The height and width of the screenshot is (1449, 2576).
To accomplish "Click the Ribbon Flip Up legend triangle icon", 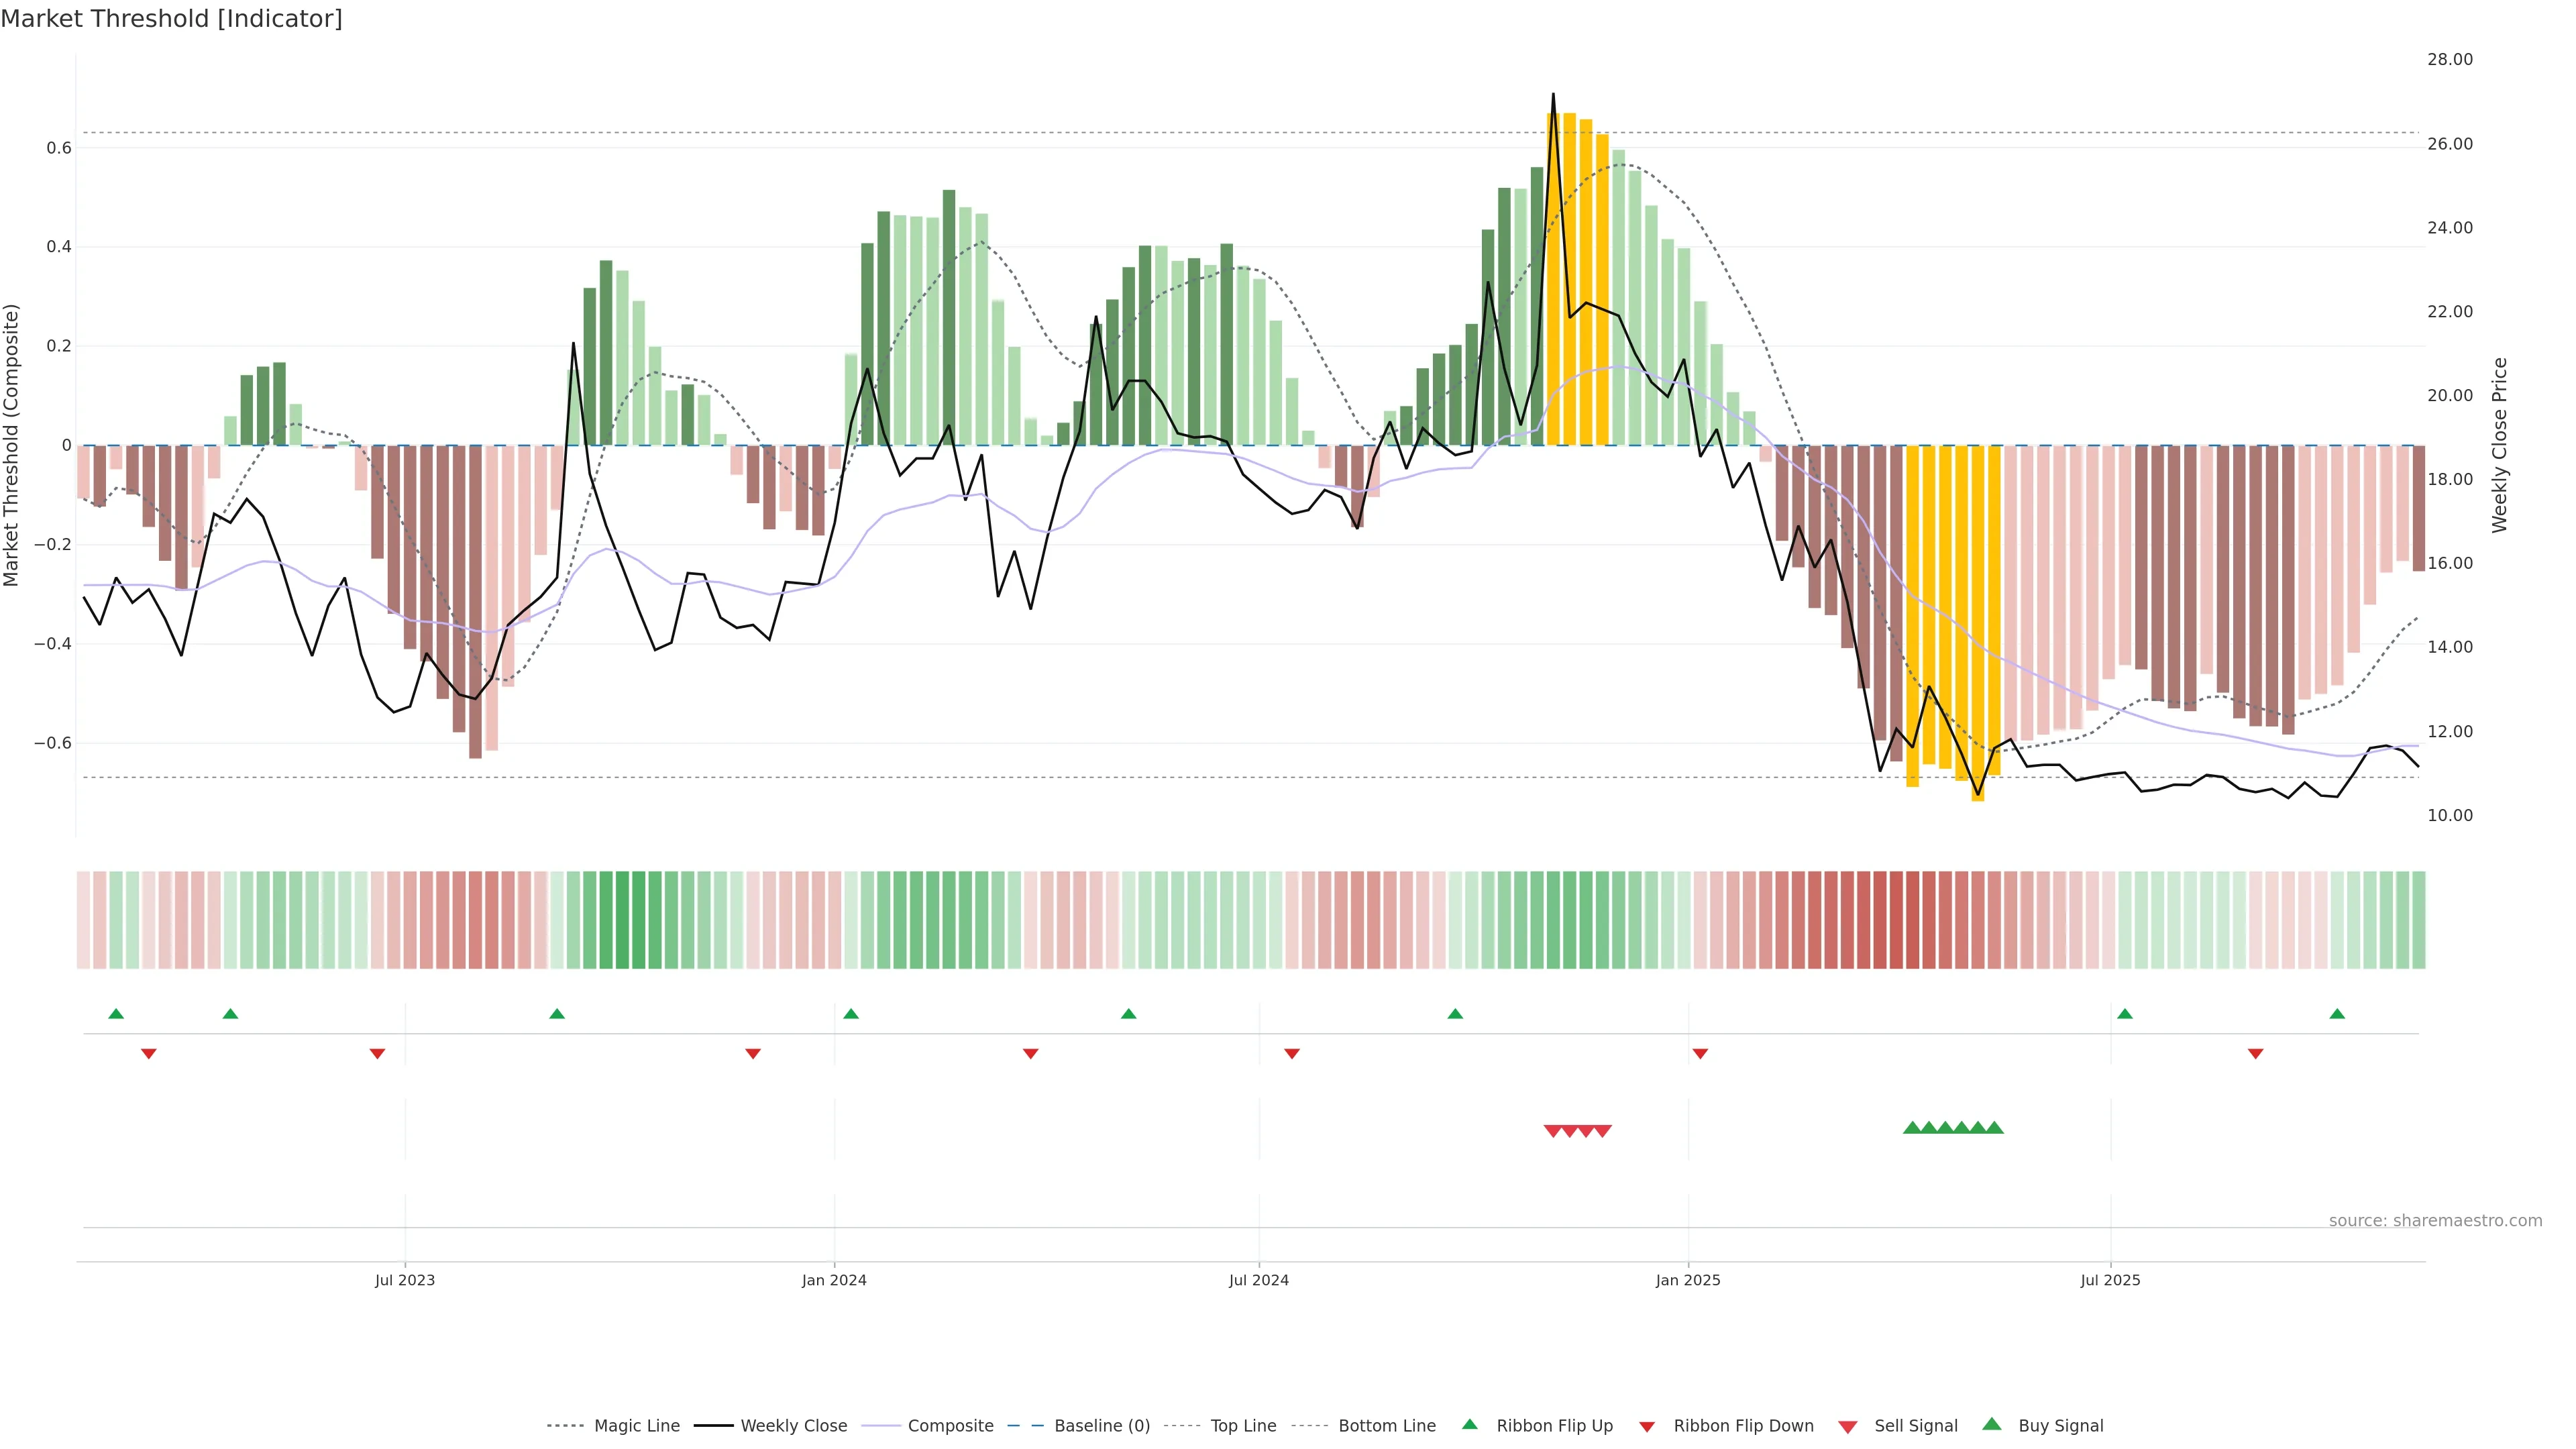I will coord(1469,1424).
